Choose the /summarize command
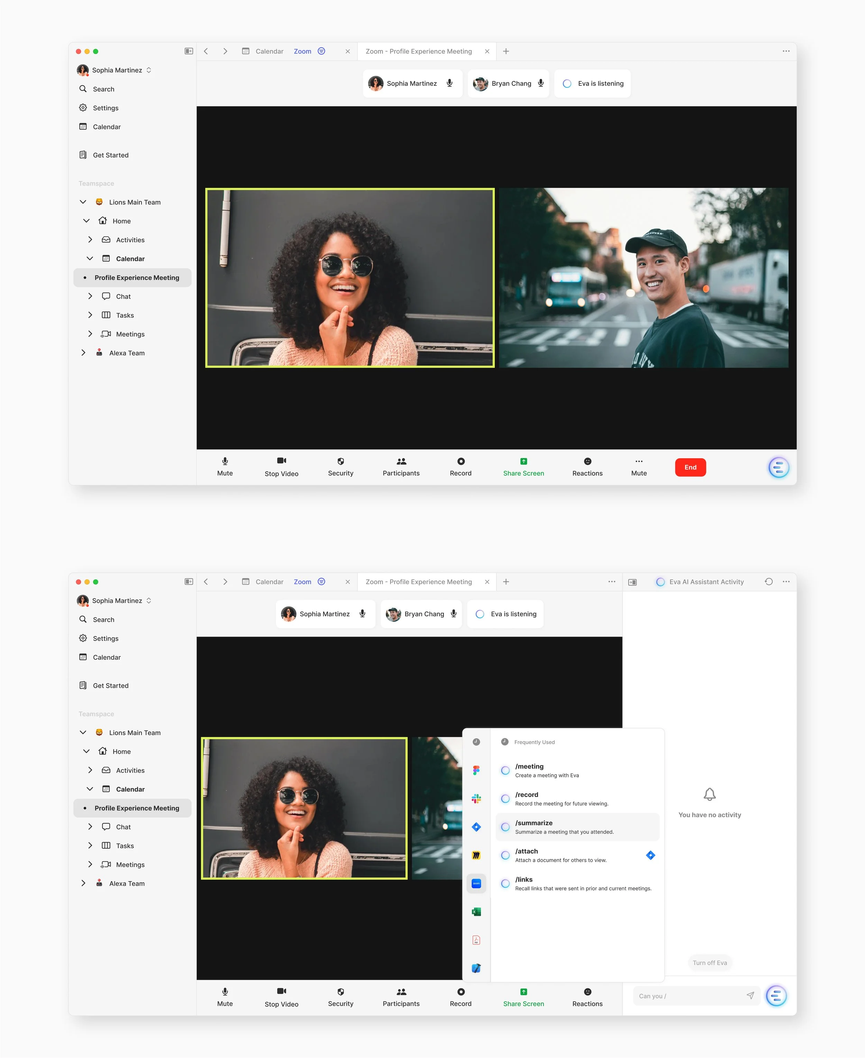Image resolution: width=865 pixels, height=1058 pixels. pyautogui.click(x=577, y=827)
